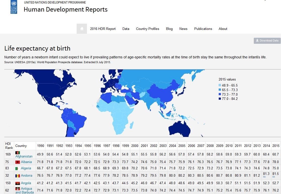Viewport: 281px width, 194px height.
Task: Click the Angola flag icon
Action: tap(18, 183)
